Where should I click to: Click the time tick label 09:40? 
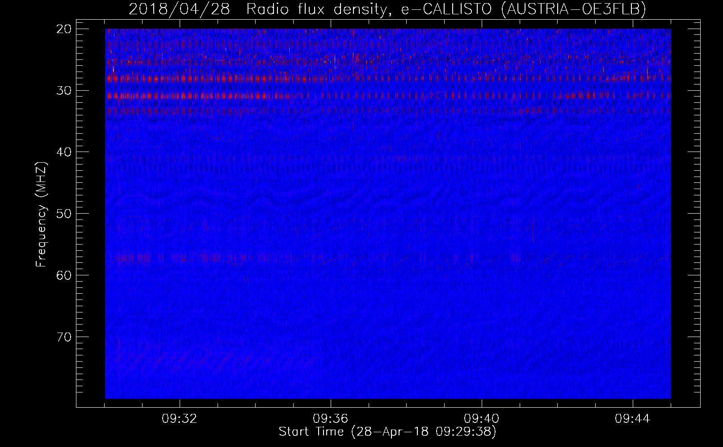coord(482,419)
